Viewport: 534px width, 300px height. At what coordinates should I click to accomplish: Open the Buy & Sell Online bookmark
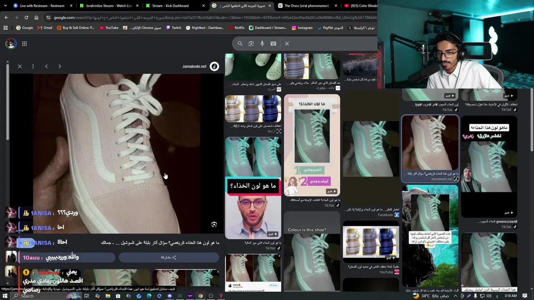76,28
